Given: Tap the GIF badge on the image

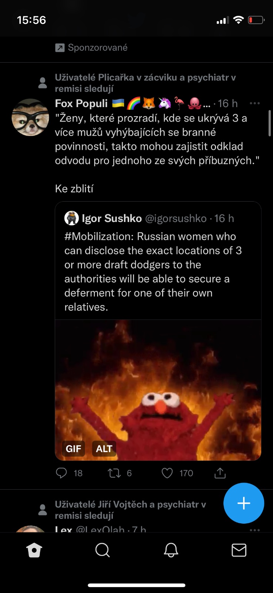Looking at the screenshot, I should click(x=73, y=449).
